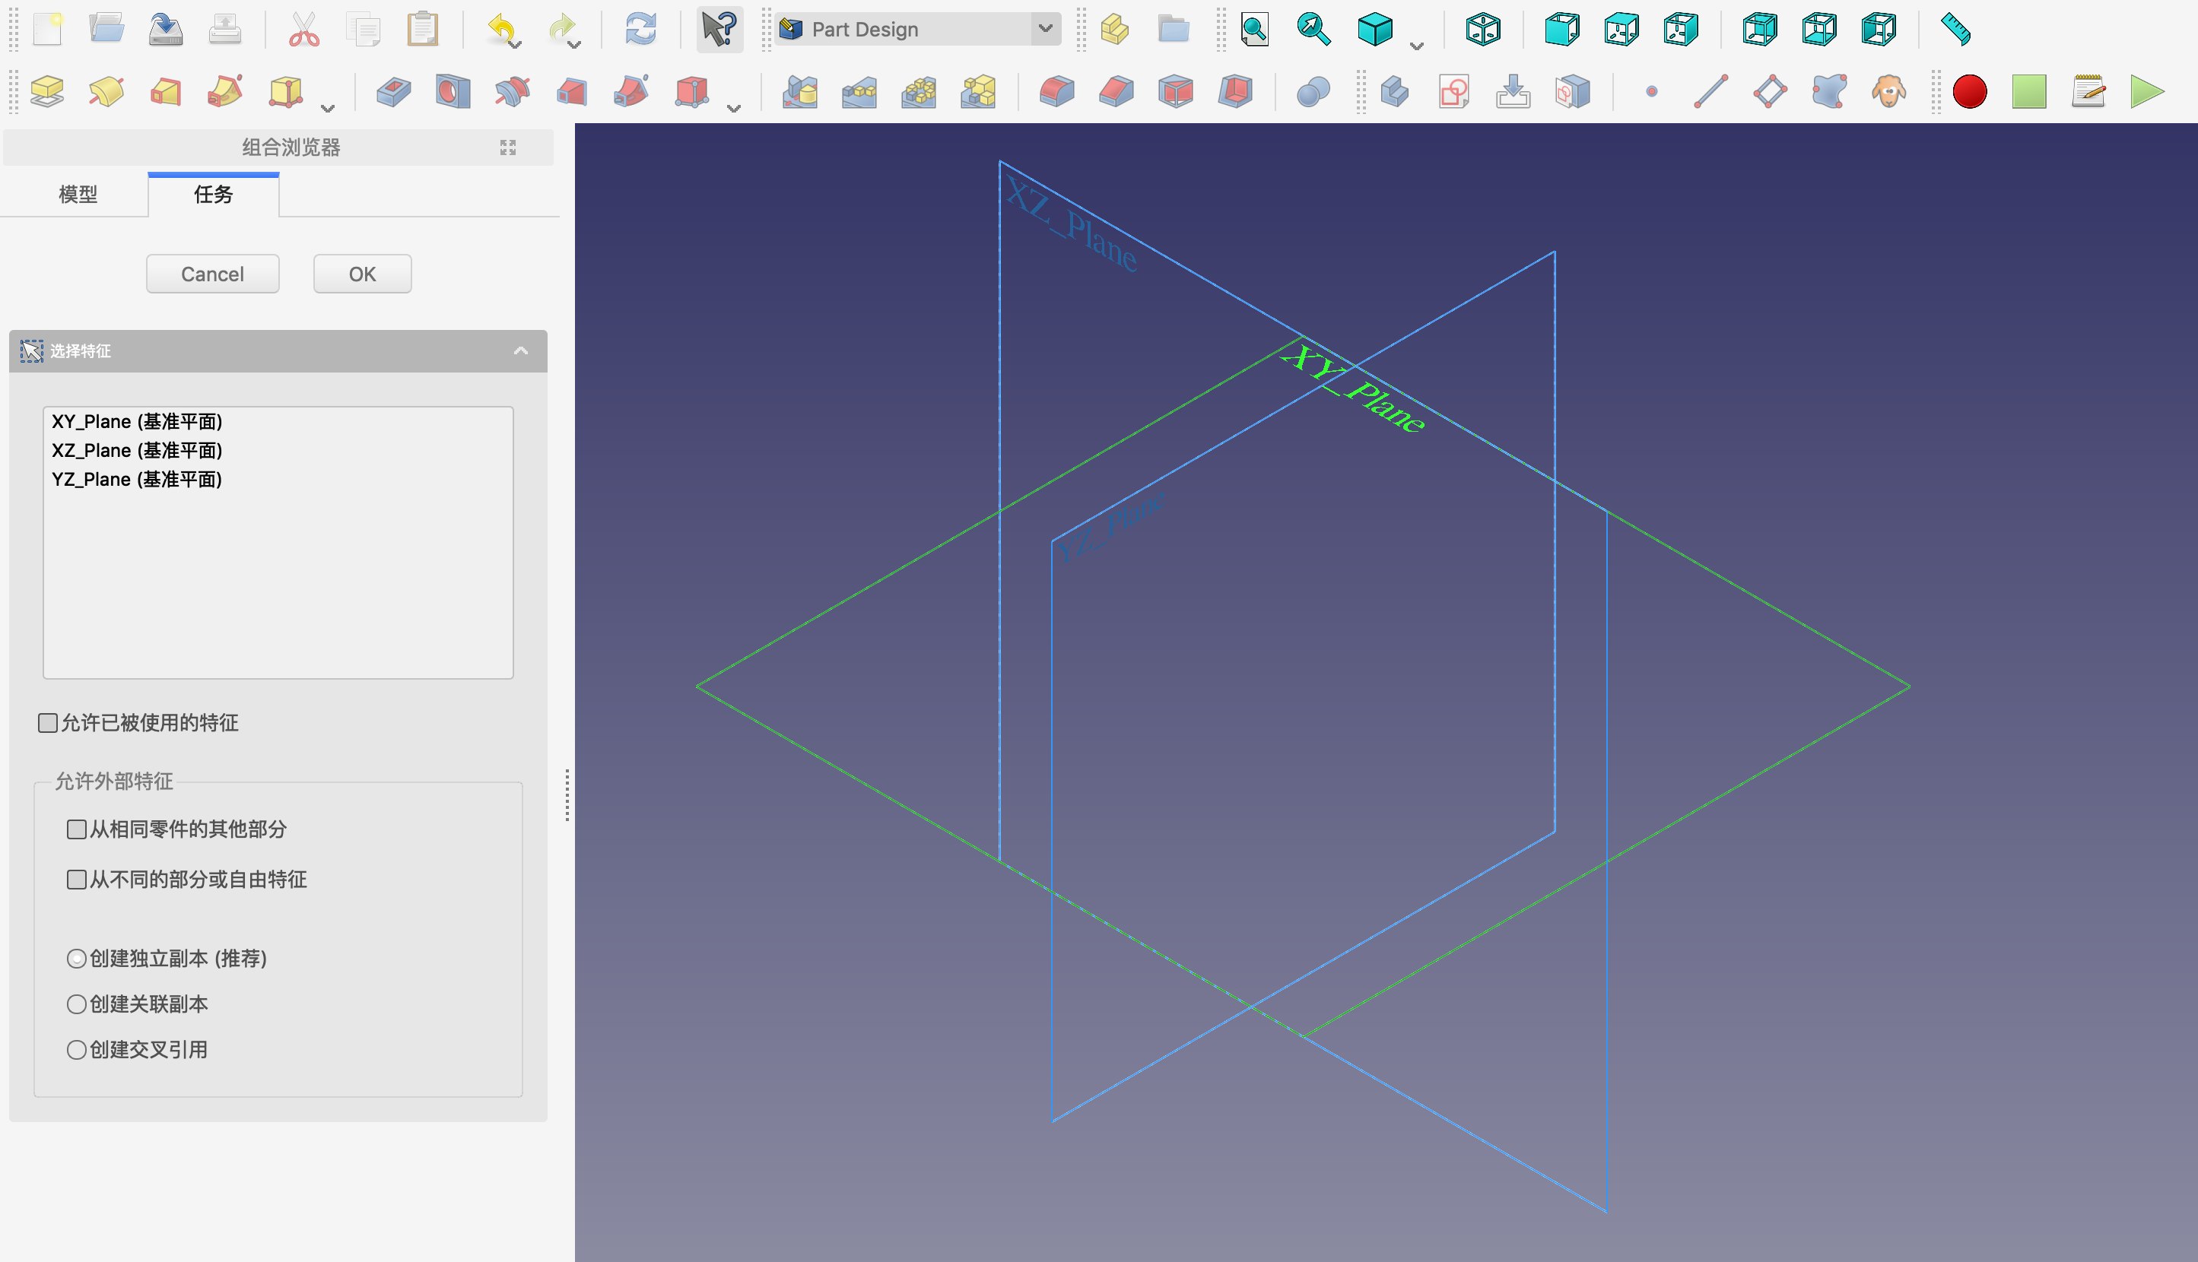2198x1262 pixels.
Task: Click the scissors Cut icon
Action: coord(303,30)
